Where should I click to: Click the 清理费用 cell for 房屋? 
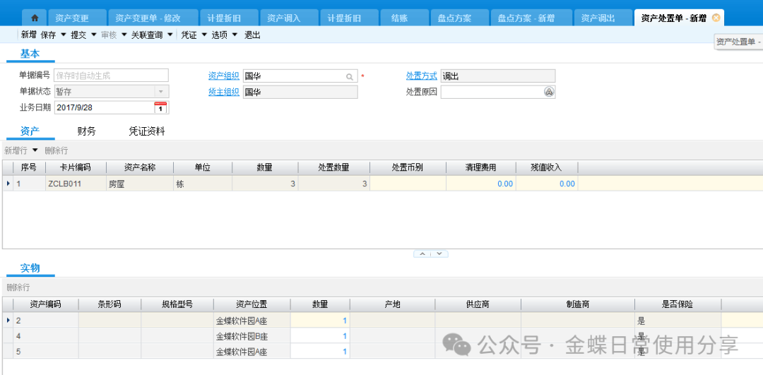480,184
